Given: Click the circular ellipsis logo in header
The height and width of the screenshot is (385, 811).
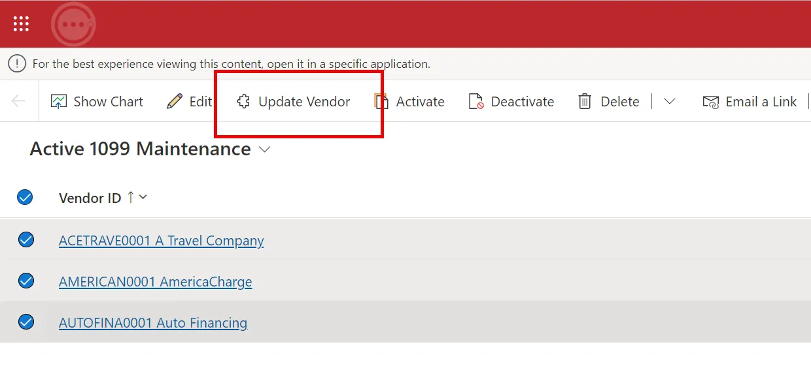Looking at the screenshot, I should click(x=73, y=24).
